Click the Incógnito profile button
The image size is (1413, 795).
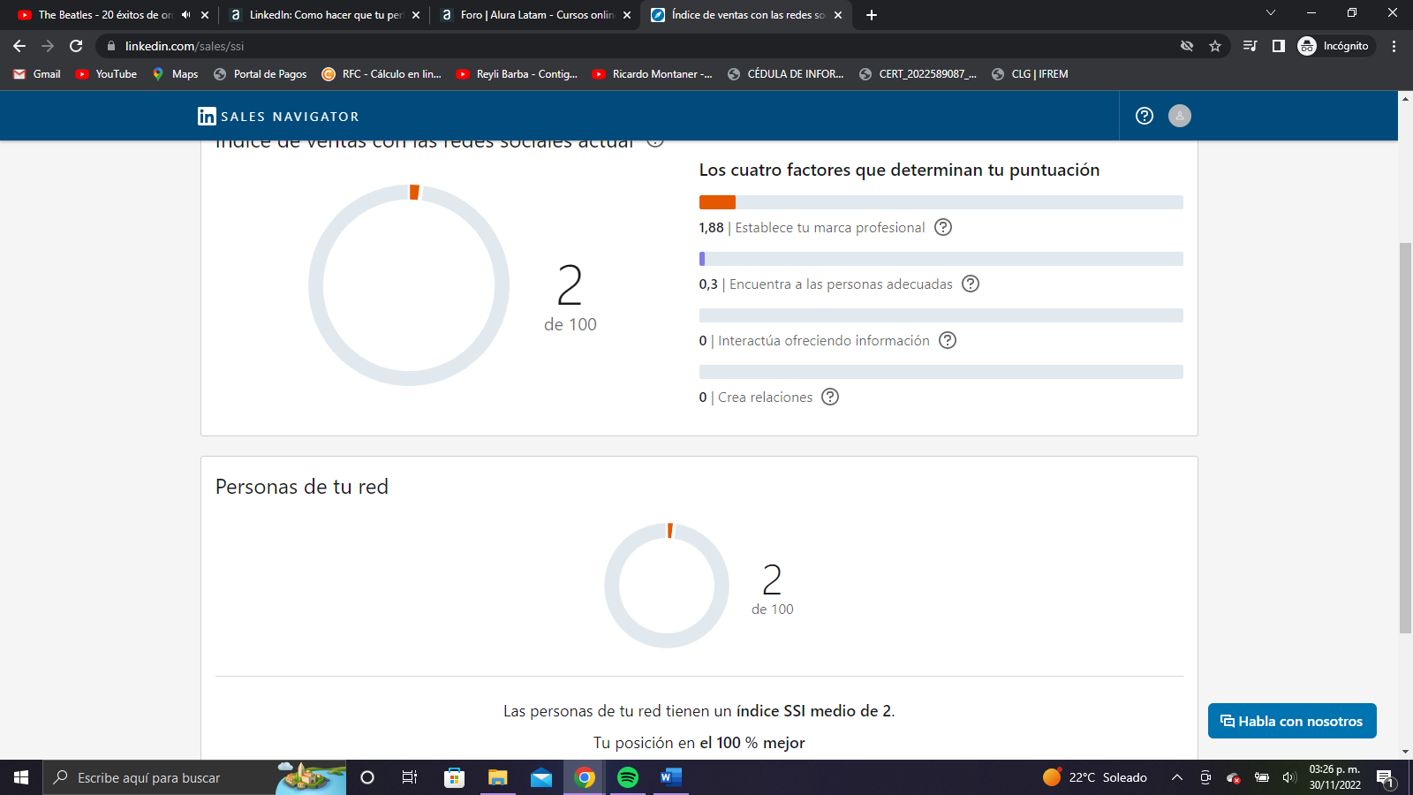pos(1334,46)
